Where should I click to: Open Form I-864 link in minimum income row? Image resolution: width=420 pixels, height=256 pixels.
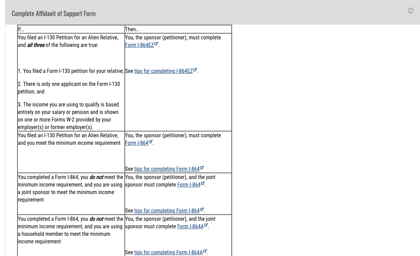pos(136,143)
